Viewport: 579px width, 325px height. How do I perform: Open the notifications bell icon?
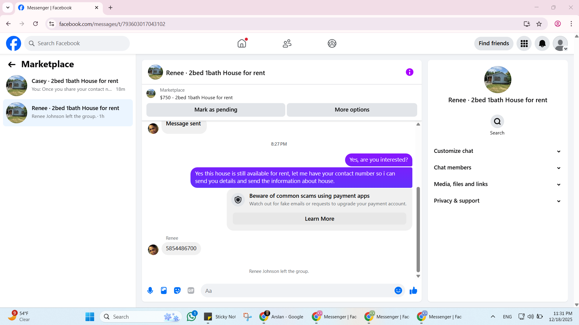click(x=542, y=43)
